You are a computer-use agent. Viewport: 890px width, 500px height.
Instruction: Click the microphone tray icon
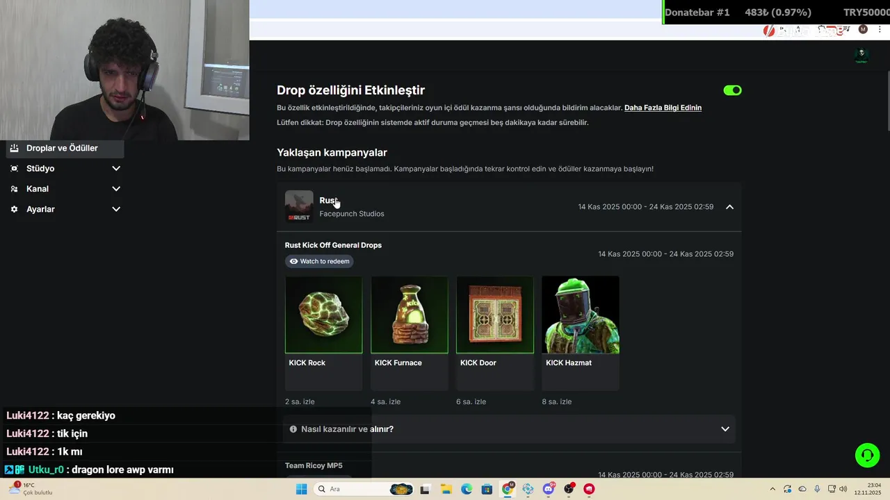[817, 489]
